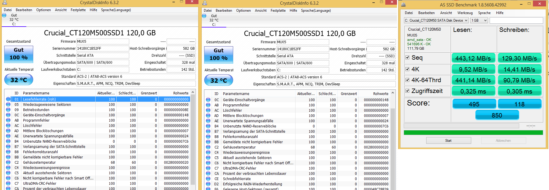Select Löschfehler row in left window
This screenshot has width=549, height=190.
98,125
